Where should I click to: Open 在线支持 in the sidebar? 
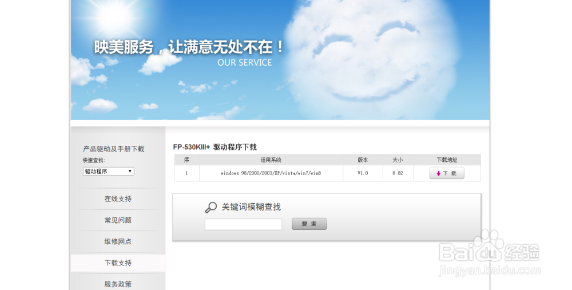click(x=118, y=199)
